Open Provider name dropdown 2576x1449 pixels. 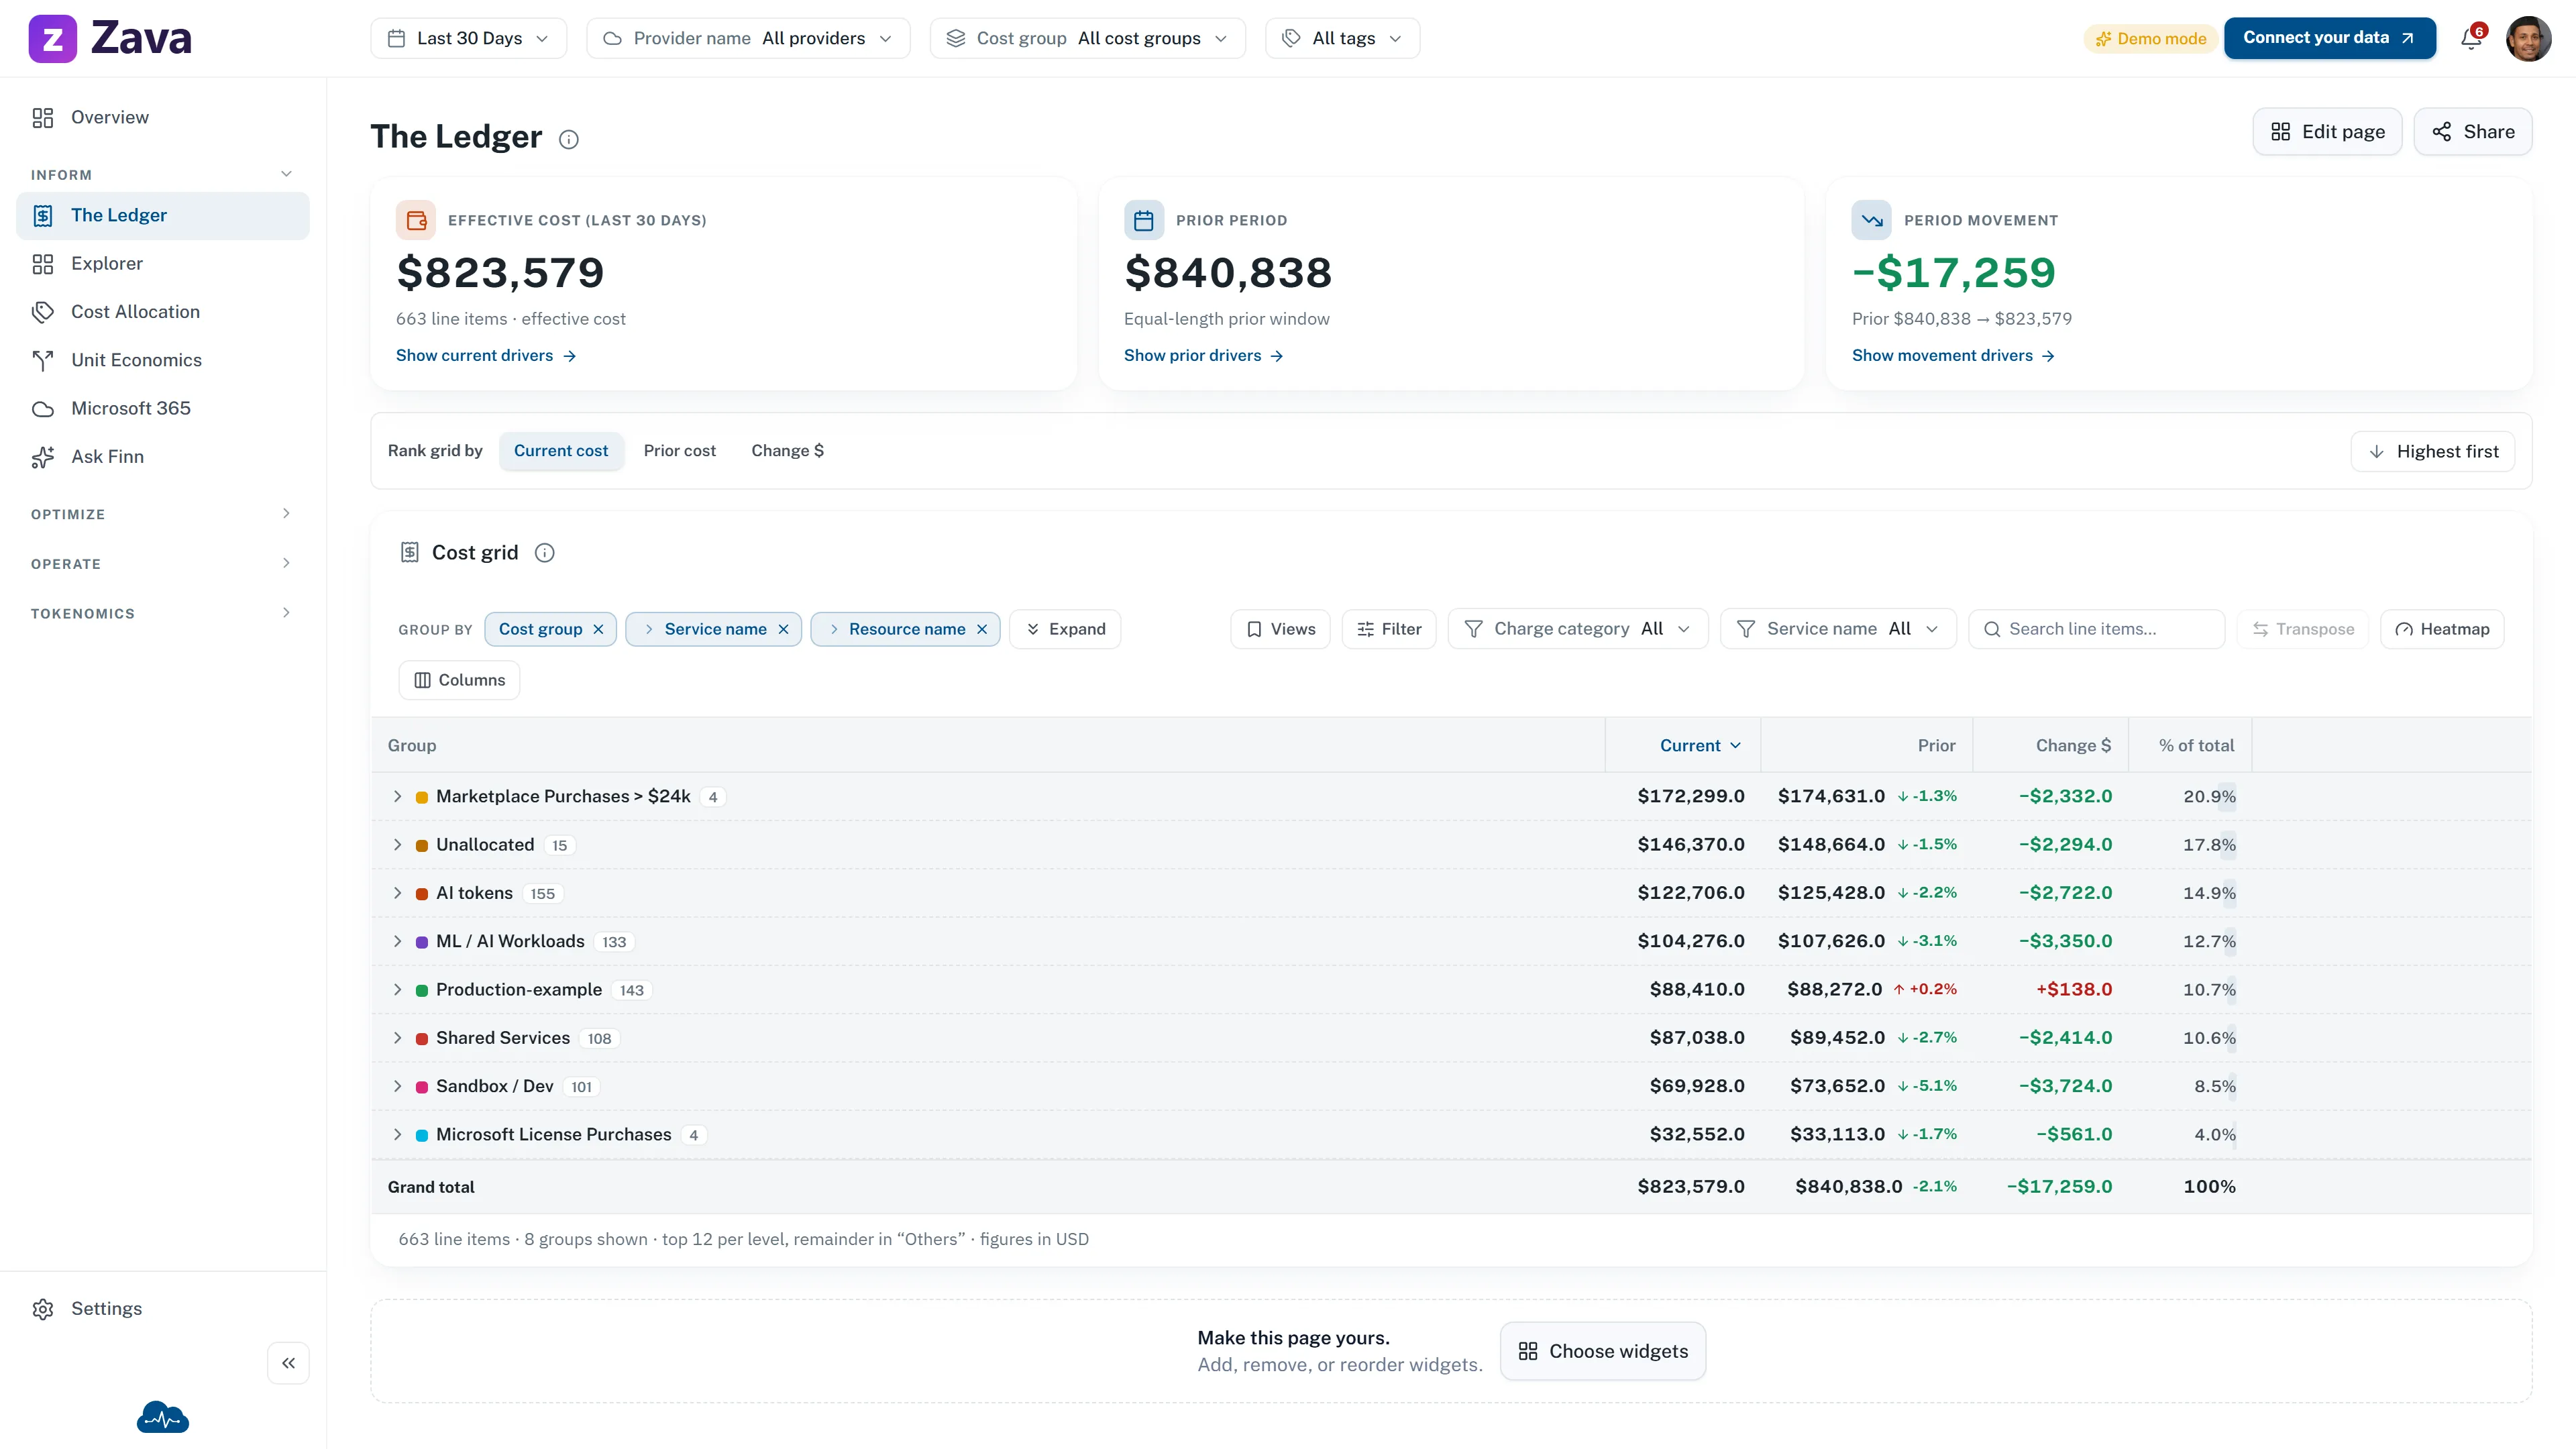click(x=748, y=38)
